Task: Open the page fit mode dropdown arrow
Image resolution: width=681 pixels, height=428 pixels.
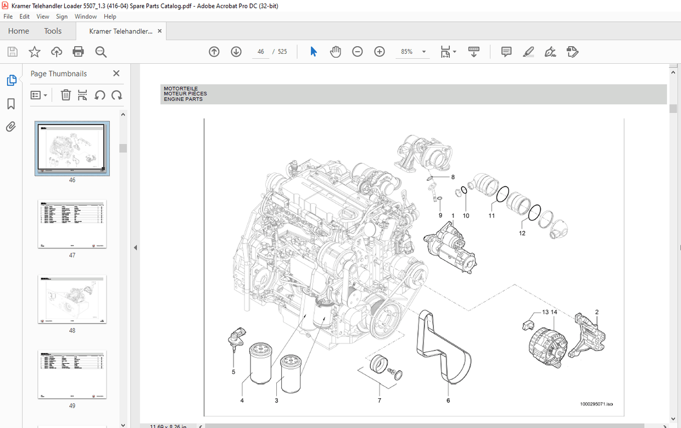Action: point(455,51)
